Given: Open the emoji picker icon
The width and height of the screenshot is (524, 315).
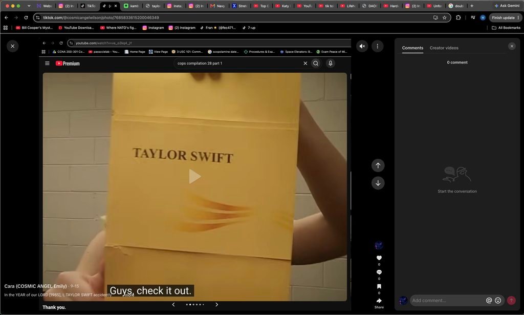Looking at the screenshot, I should (498, 300).
